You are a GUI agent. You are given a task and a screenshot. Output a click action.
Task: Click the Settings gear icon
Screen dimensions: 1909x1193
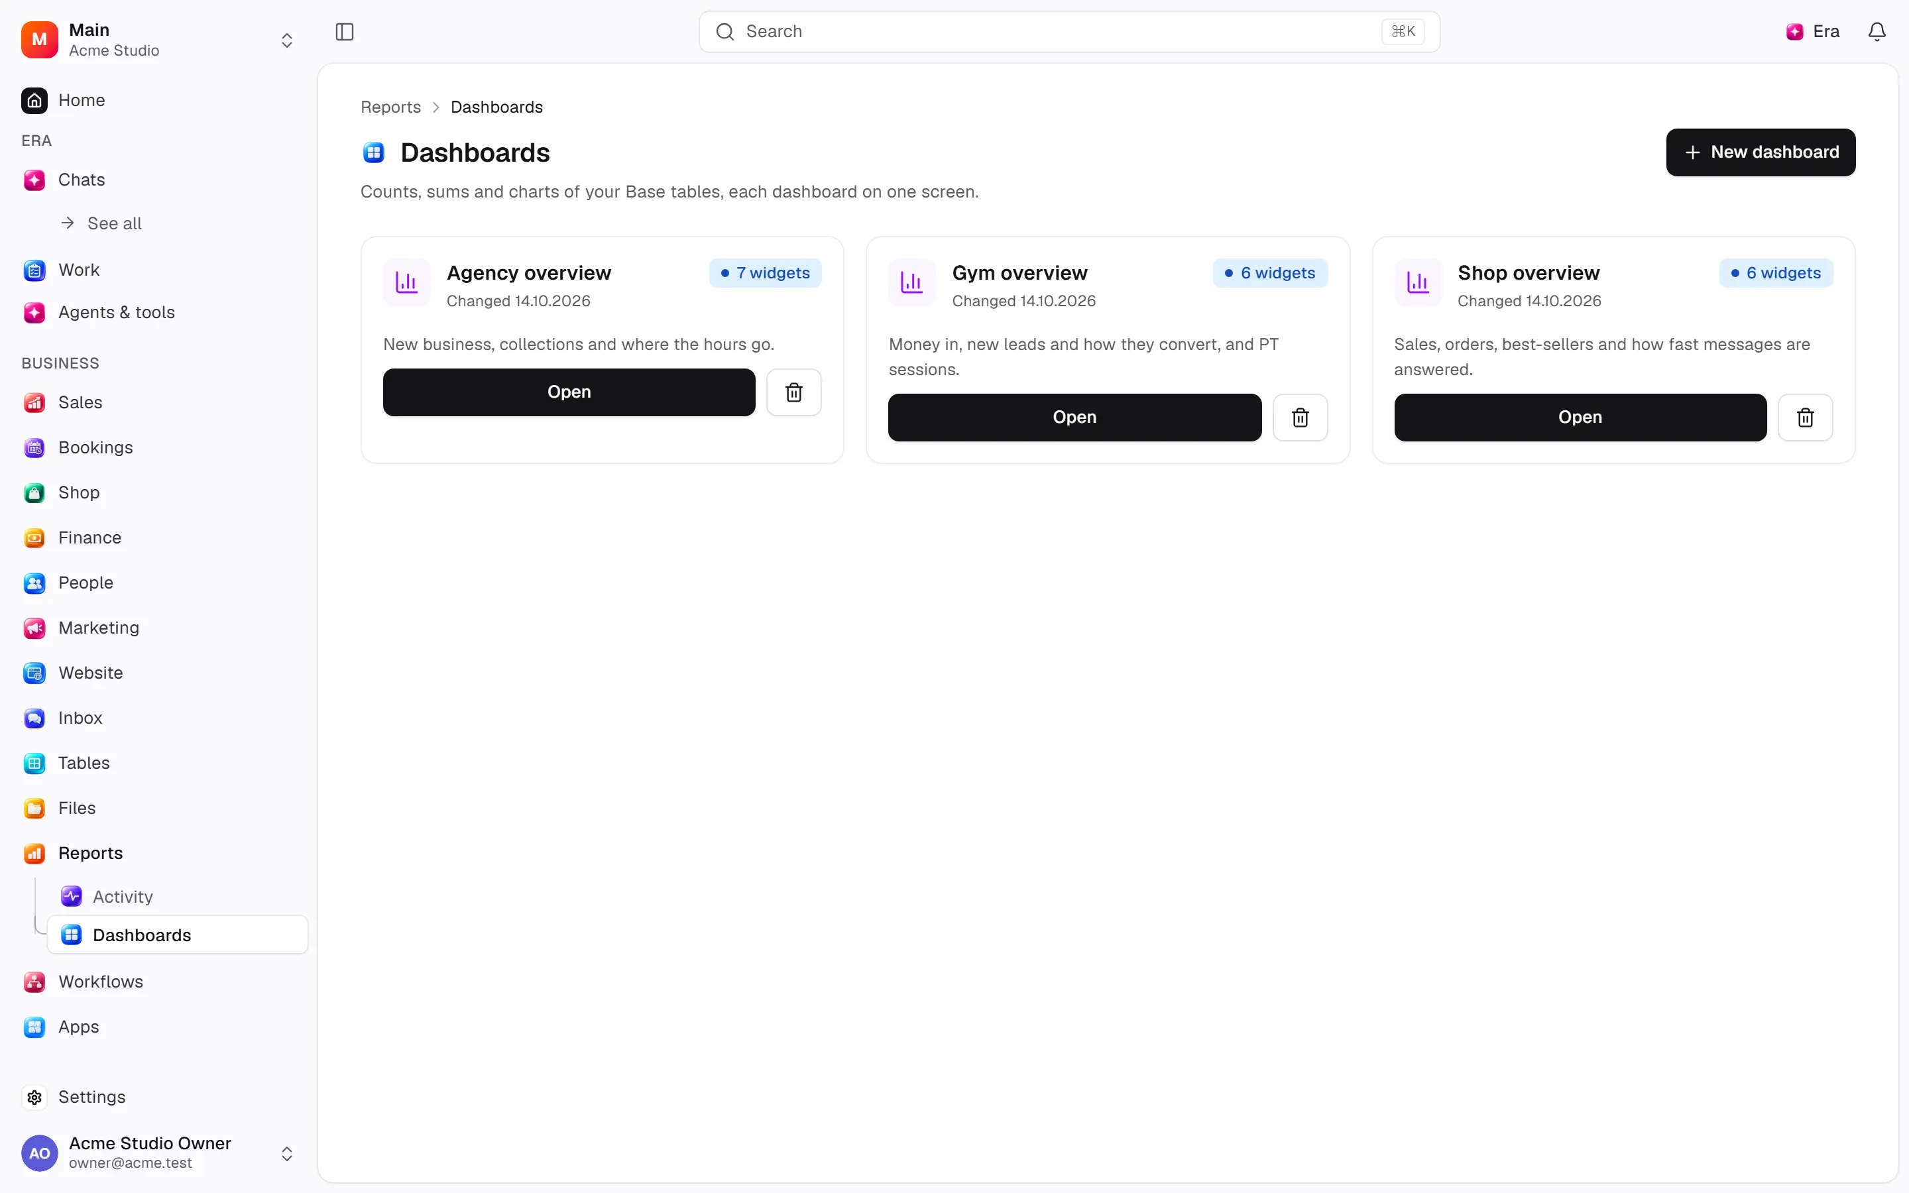pyautogui.click(x=34, y=1097)
